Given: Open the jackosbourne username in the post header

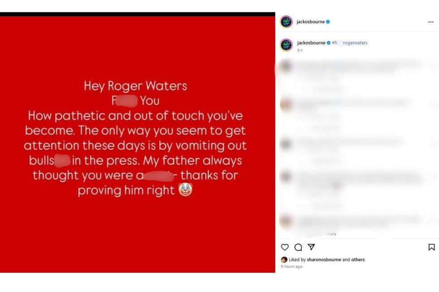Looking at the screenshot, I should pos(310,22).
